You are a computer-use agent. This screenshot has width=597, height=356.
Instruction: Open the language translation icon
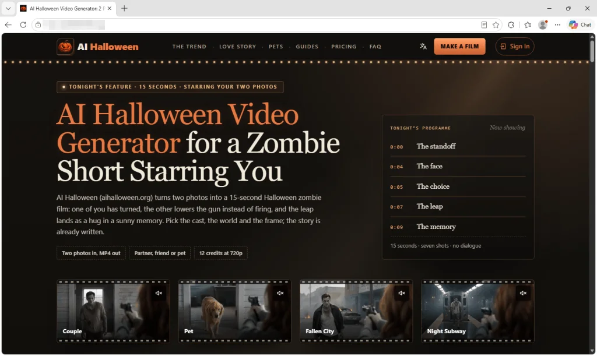(x=423, y=47)
